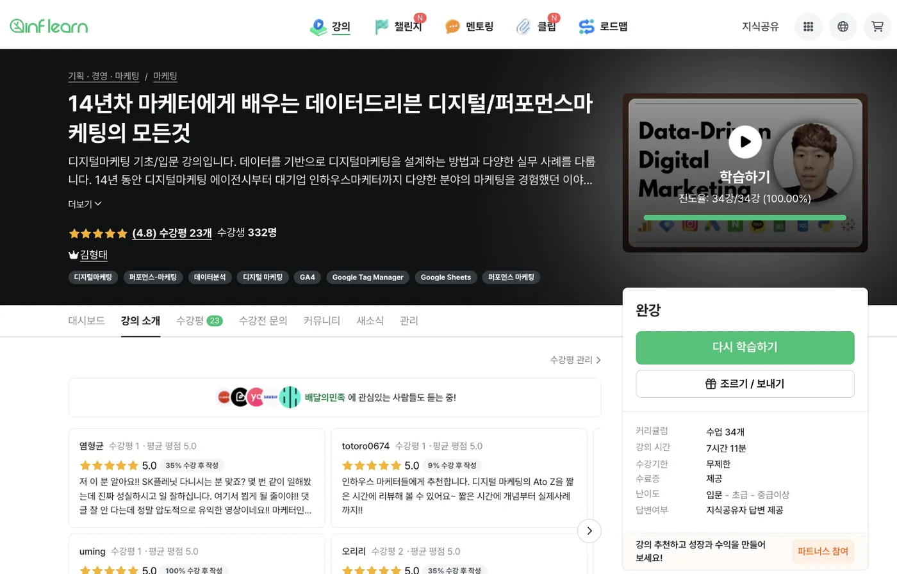Image resolution: width=897 pixels, height=574 pixels.
Task: Open the apps grid icon in header
Action: click(809, 26)
